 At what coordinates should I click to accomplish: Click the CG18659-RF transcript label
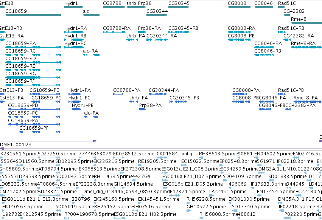coord(20,81)
